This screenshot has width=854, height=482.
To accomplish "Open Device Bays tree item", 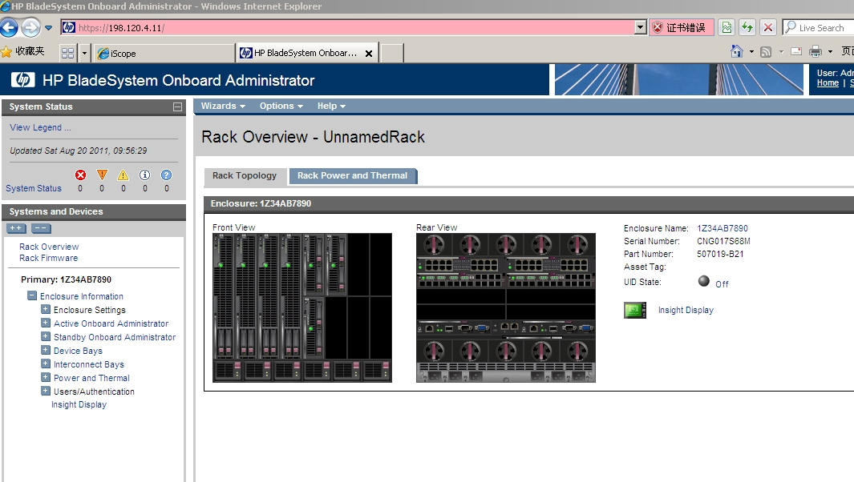I will click(x=78, y=351).
